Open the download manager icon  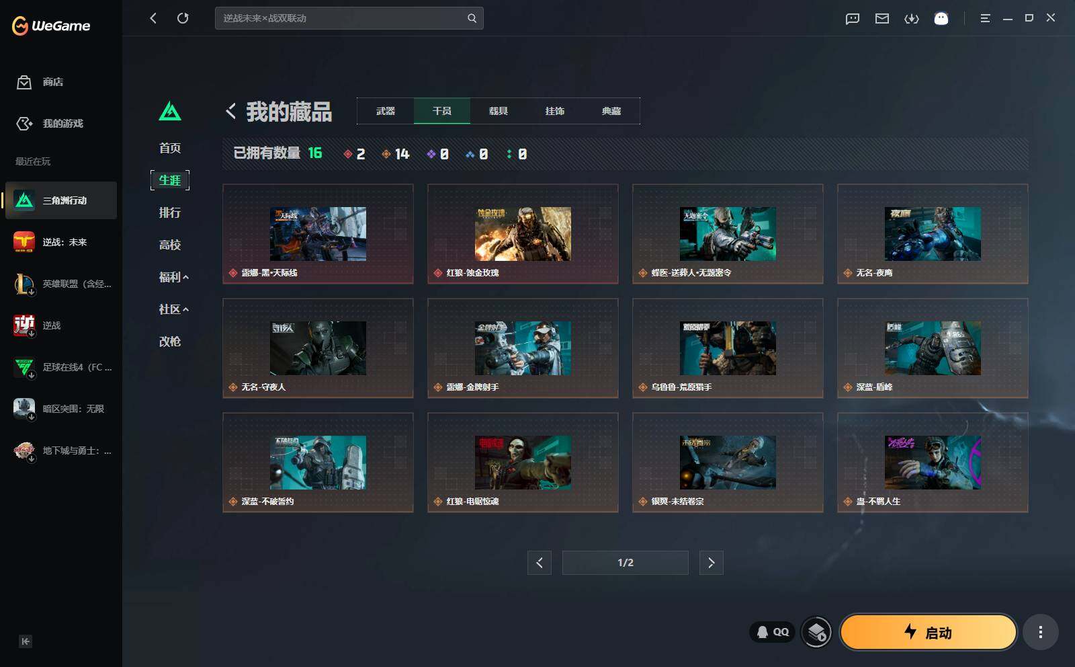(912, 19)
